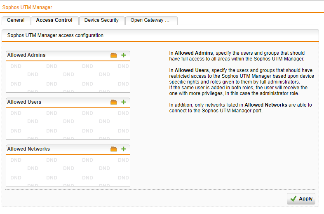Add new entry with Allowed Admins plus icon
This screenshot has width=324, height=214.
pyautogui.click(x=124, y=55)
